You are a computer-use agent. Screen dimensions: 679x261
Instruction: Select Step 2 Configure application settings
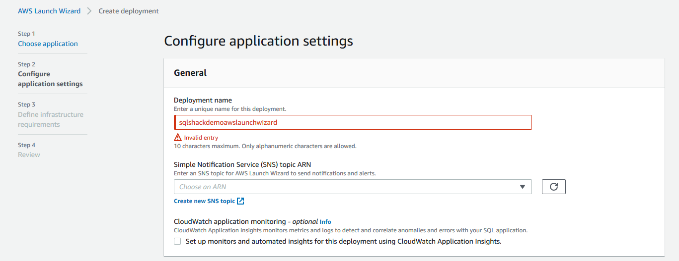point(50,79)
